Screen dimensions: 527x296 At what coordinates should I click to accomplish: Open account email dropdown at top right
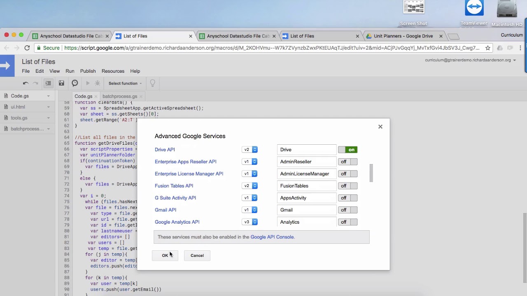point(471,60)
